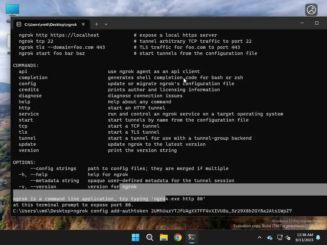Click the OPTIONS: heading
The image size is (327, 245).
(x=24, y=162)
